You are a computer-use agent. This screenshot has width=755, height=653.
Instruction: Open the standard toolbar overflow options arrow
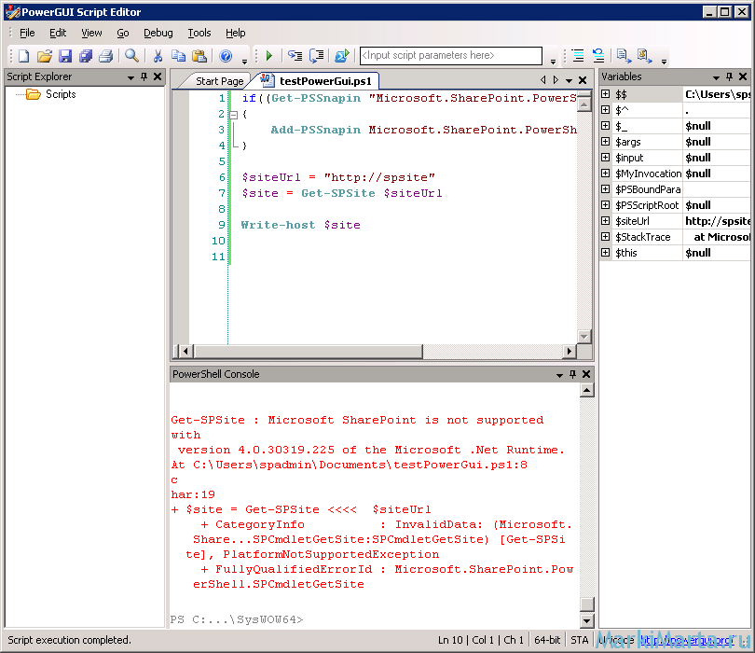[244, 62]
